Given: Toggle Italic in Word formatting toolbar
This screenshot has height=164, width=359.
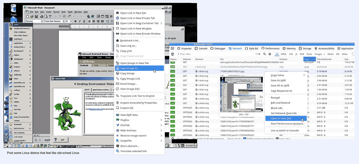Looking at the screenshot, I should (80, 21).
